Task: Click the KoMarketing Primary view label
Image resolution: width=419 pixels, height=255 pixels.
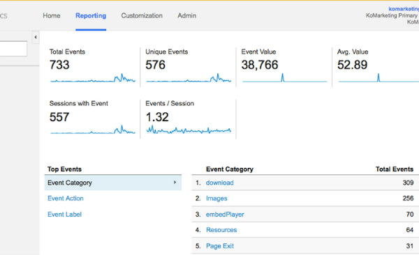Action: (x=392, y=15)
